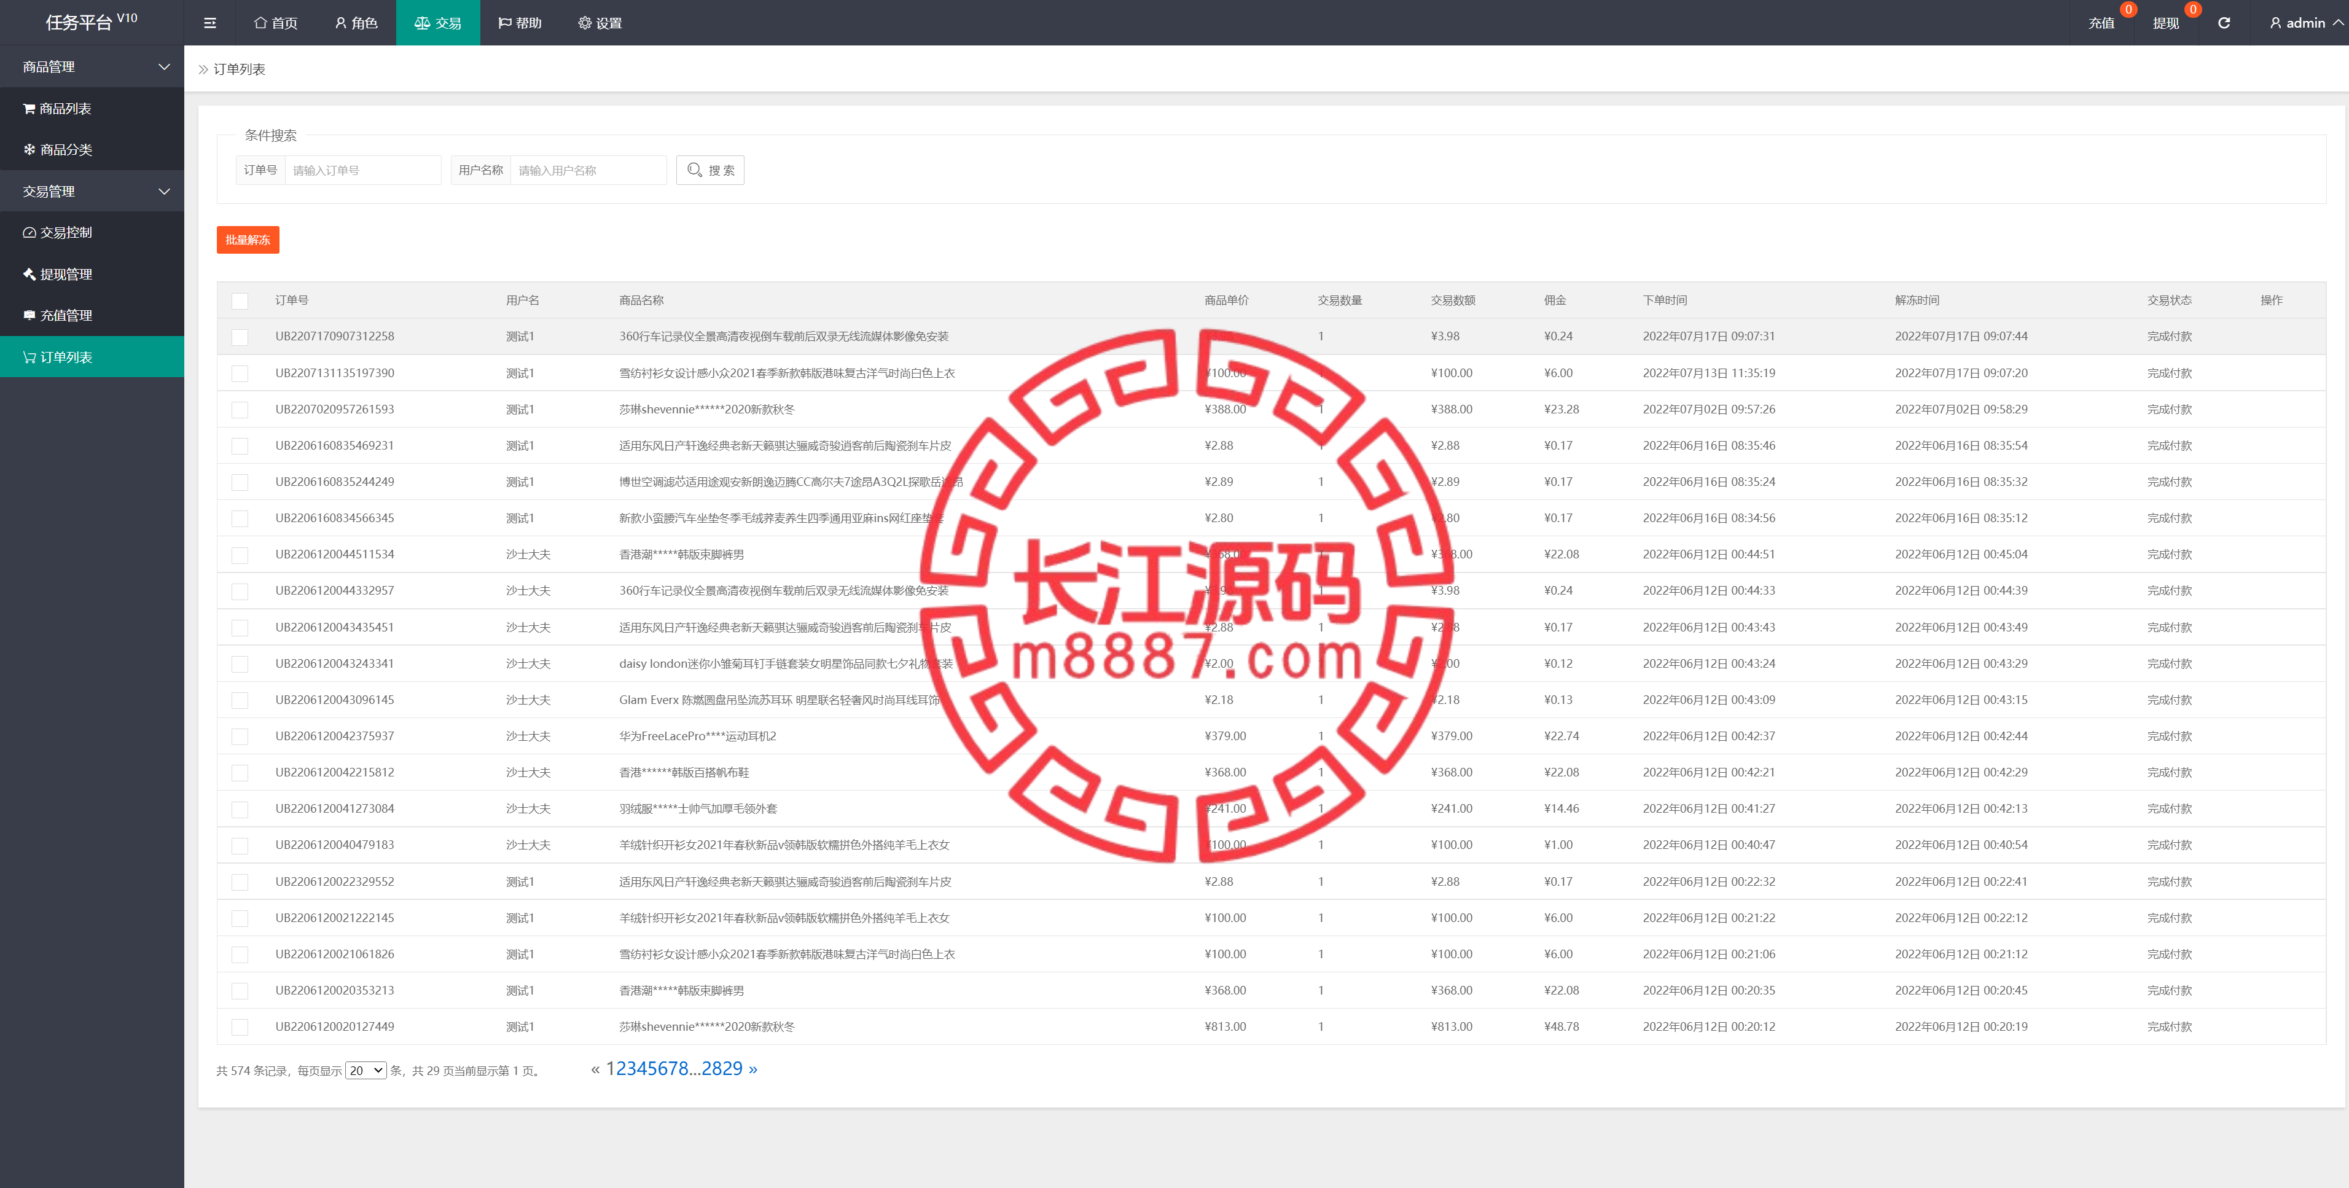Jump to page 29 in pagination

tap(732, 1069)
